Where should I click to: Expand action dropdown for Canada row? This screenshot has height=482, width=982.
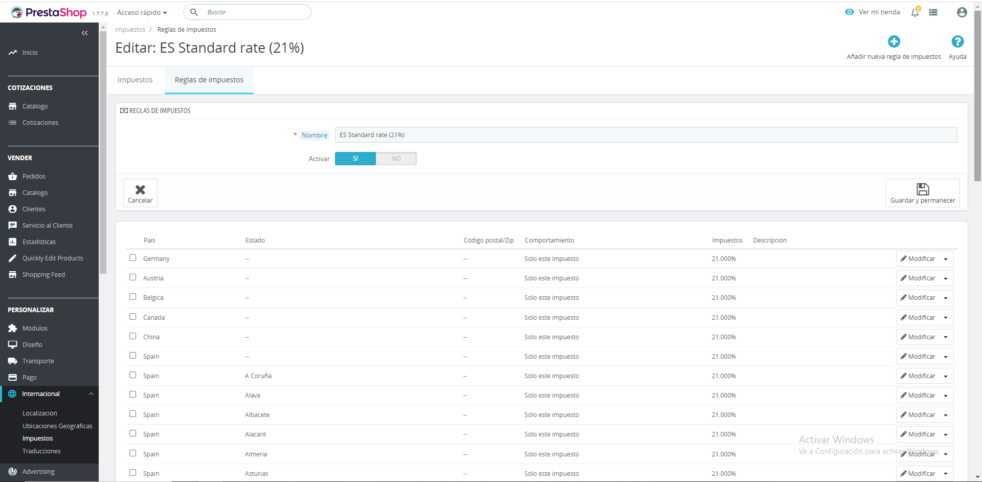(946, 318)
